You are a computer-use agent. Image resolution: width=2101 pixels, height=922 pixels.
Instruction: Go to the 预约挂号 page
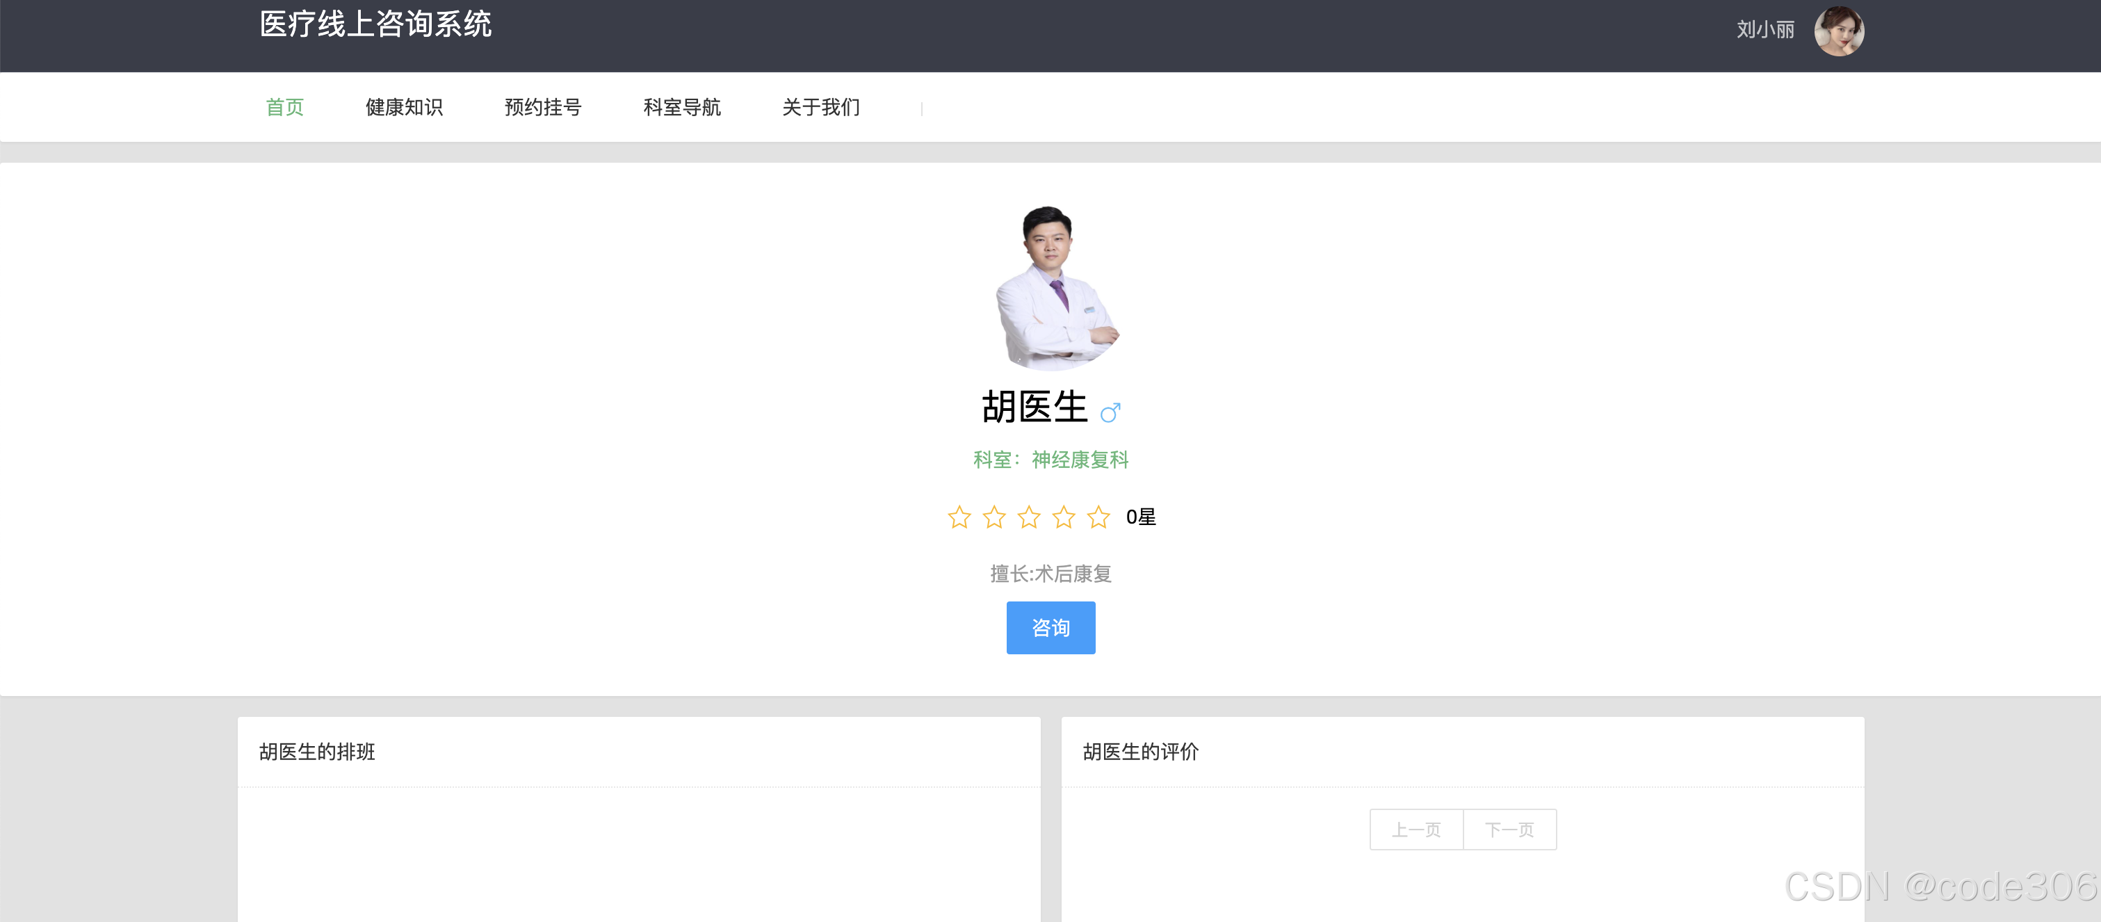542,107
